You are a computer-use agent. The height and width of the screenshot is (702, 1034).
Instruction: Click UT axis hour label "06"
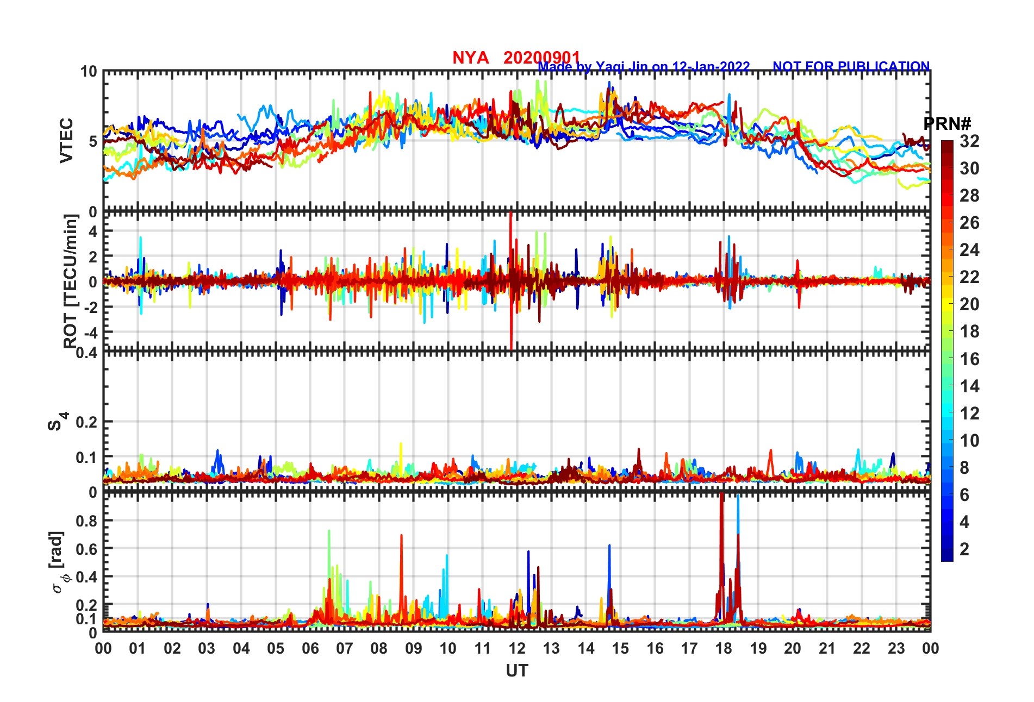(x=310, y=649)
